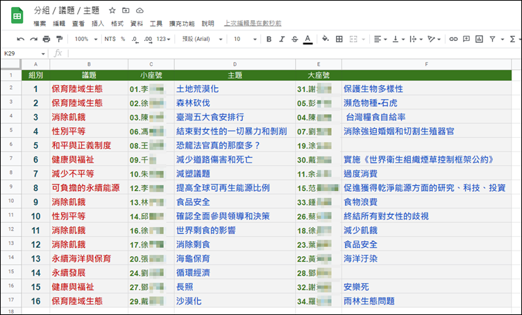The image size is (522, 315).
Task: Open the 工具 menu
Action: click(x=155, y=24)
